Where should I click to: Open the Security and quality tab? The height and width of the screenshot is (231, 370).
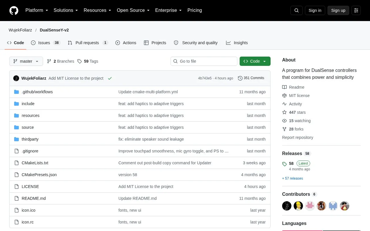coord(196,43)
